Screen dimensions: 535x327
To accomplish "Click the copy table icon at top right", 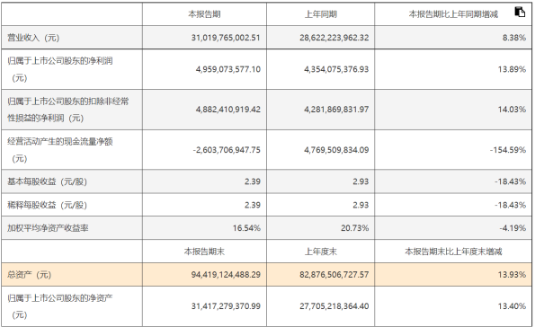I will coord(520,12).
